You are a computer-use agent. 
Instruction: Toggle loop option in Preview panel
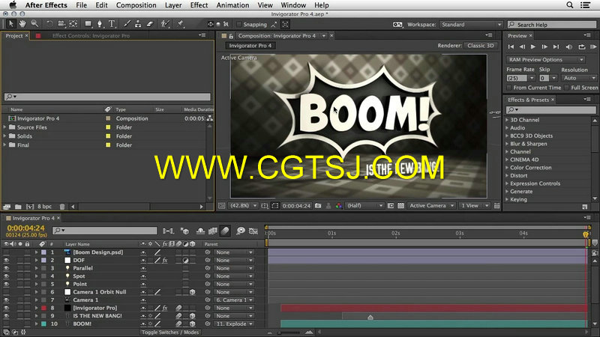(x=582, y=46)
